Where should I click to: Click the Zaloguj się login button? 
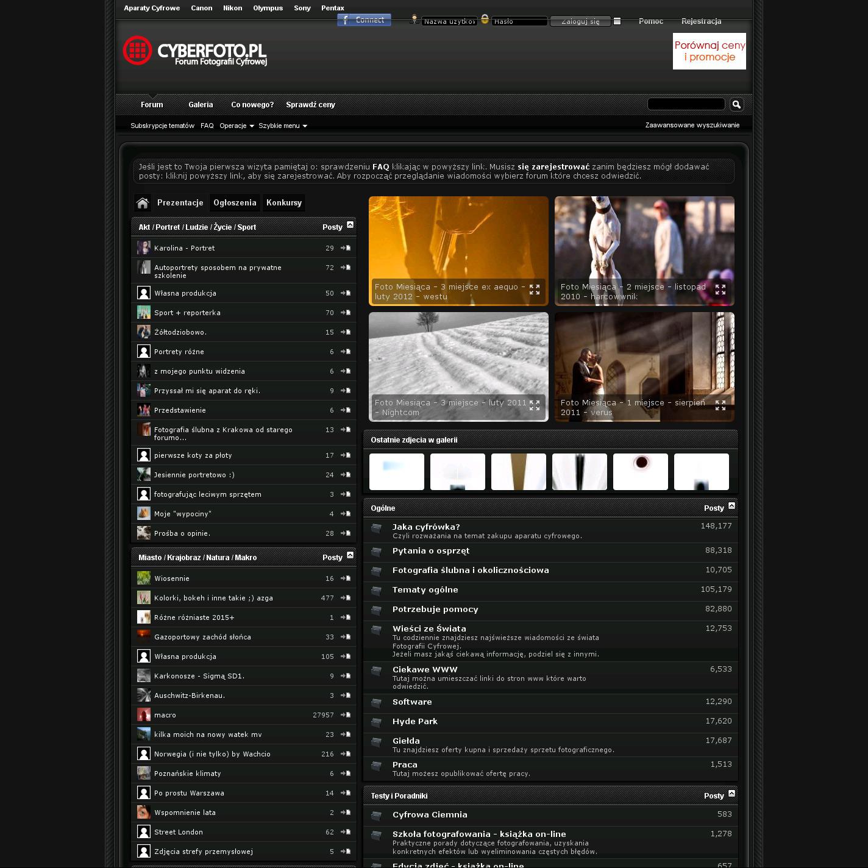pyautogui.click(x=580, y=21)
